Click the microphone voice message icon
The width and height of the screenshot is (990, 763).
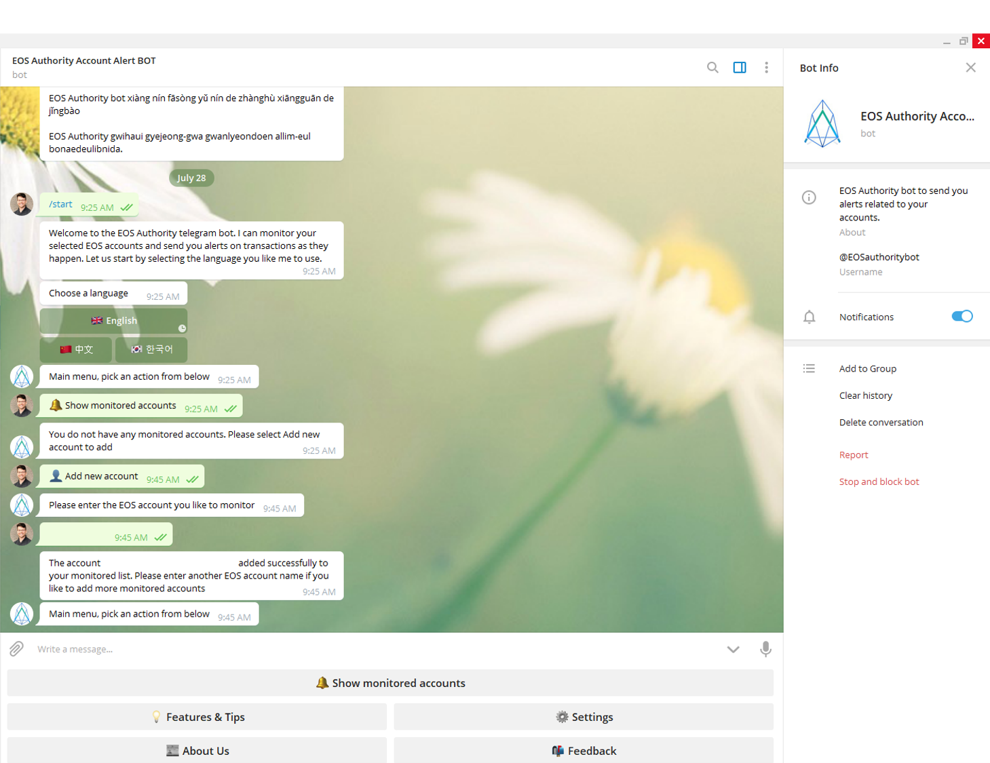pyautogui.click(x=765, y=649)
